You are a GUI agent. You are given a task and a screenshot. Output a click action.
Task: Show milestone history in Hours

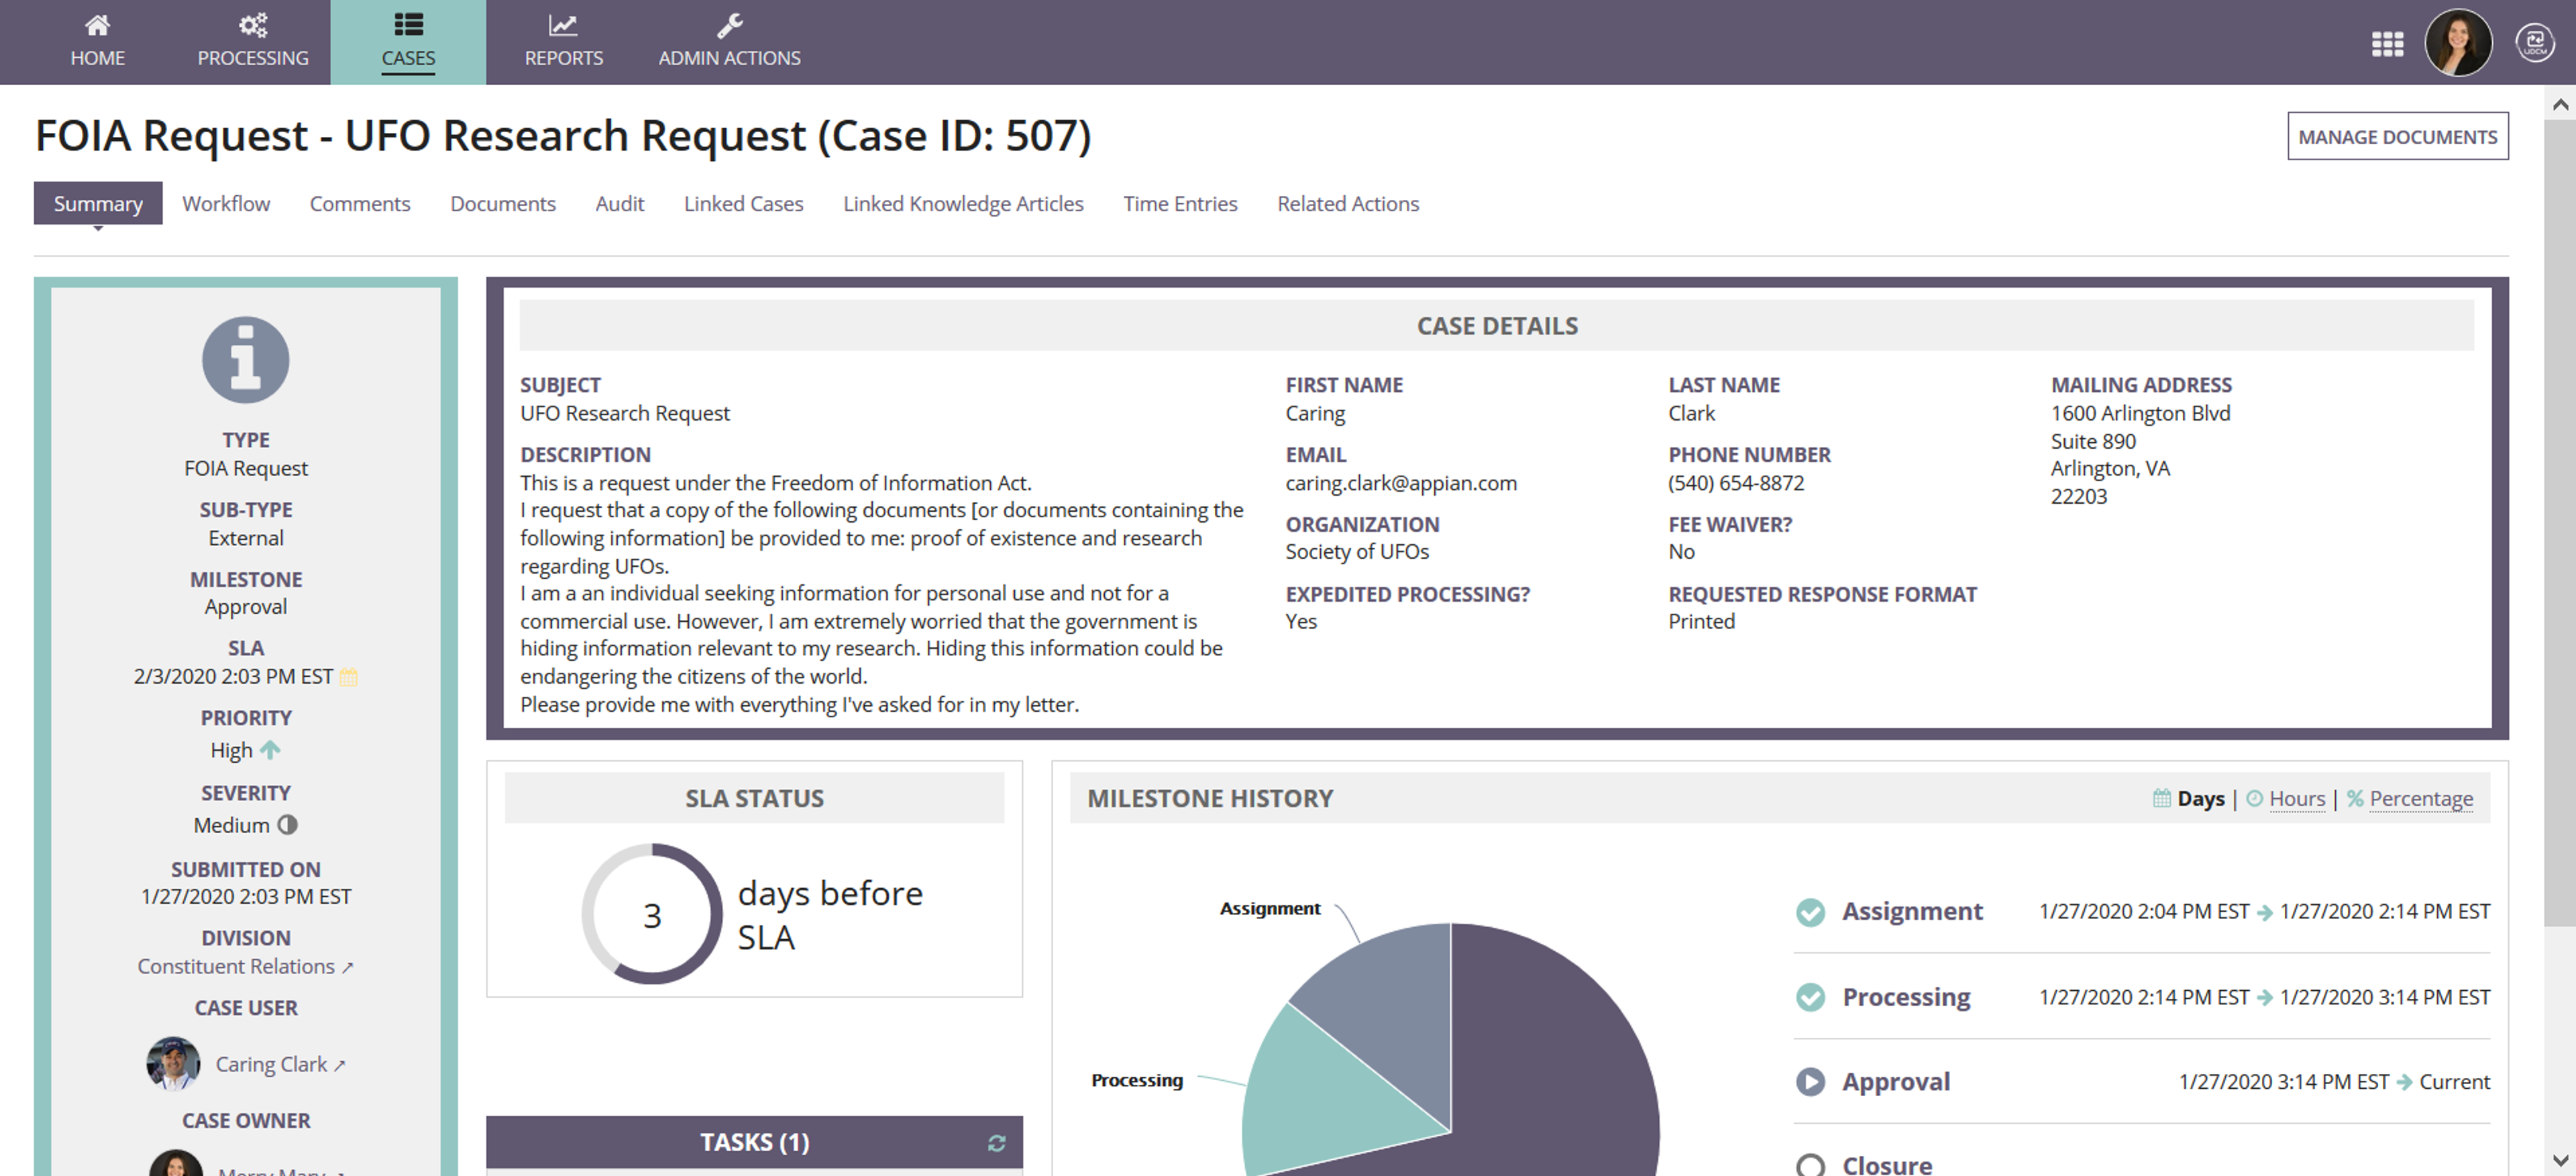(x=2296, y=798)
